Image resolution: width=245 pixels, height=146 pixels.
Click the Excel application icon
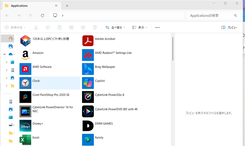[25, 140]
